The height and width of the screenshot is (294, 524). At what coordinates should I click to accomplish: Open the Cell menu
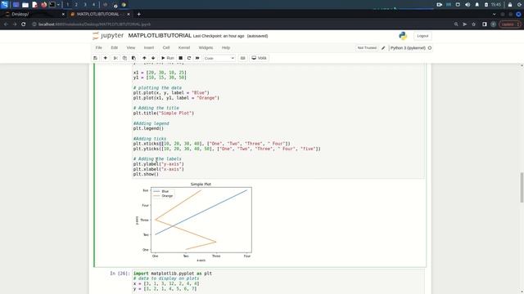pos(166,47)
